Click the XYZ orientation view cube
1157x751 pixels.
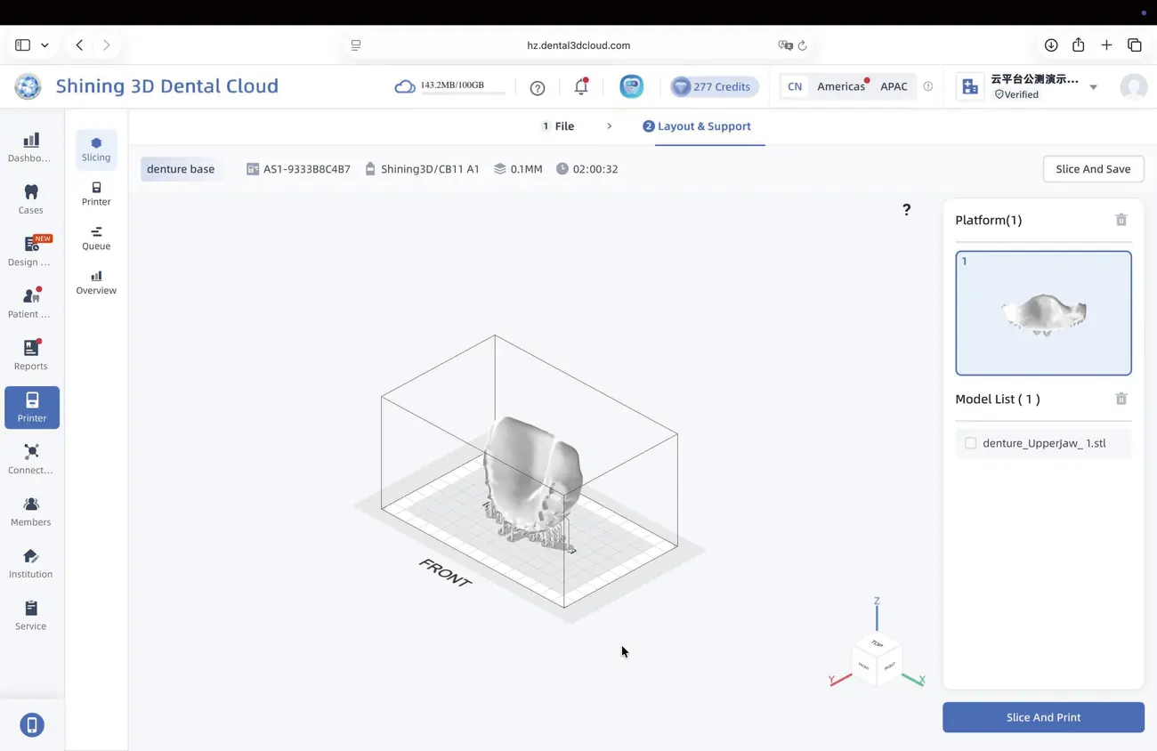click(877, 659)
